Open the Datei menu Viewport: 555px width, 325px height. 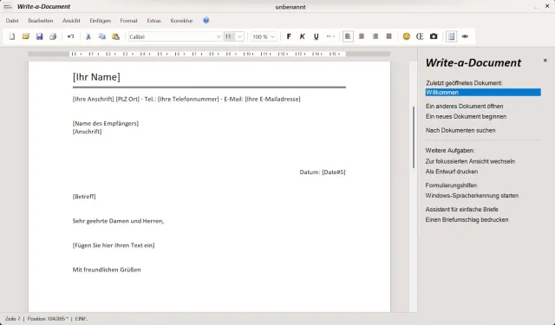click(x=12, y=21)
